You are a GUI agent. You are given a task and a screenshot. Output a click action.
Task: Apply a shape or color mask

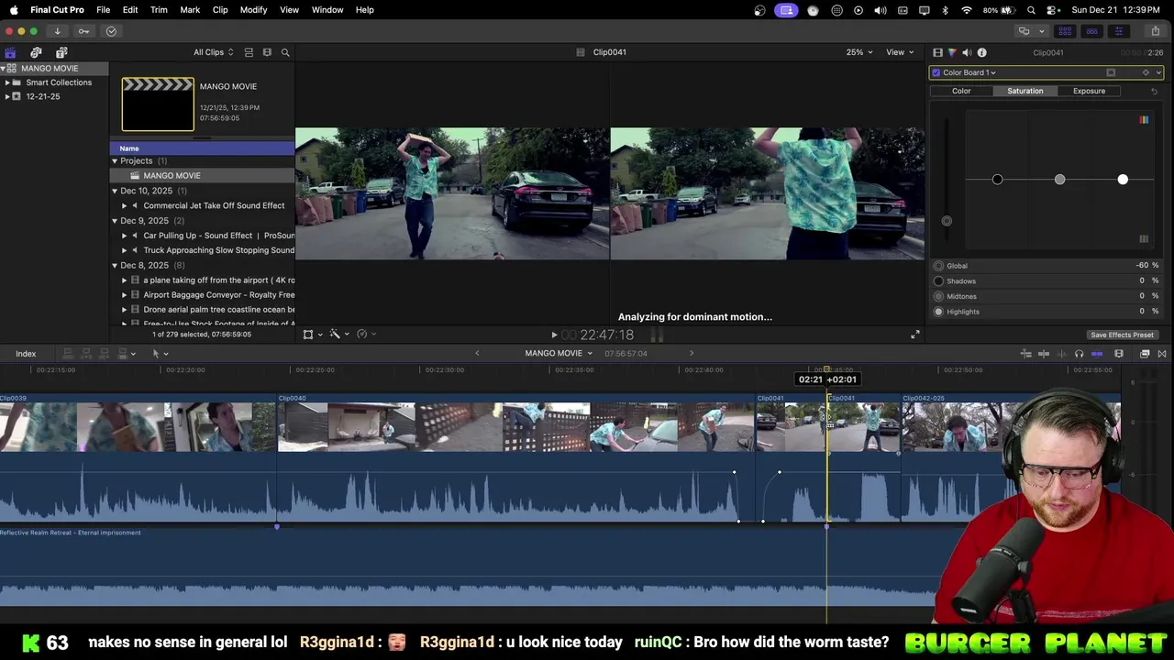pos(1111,72)
